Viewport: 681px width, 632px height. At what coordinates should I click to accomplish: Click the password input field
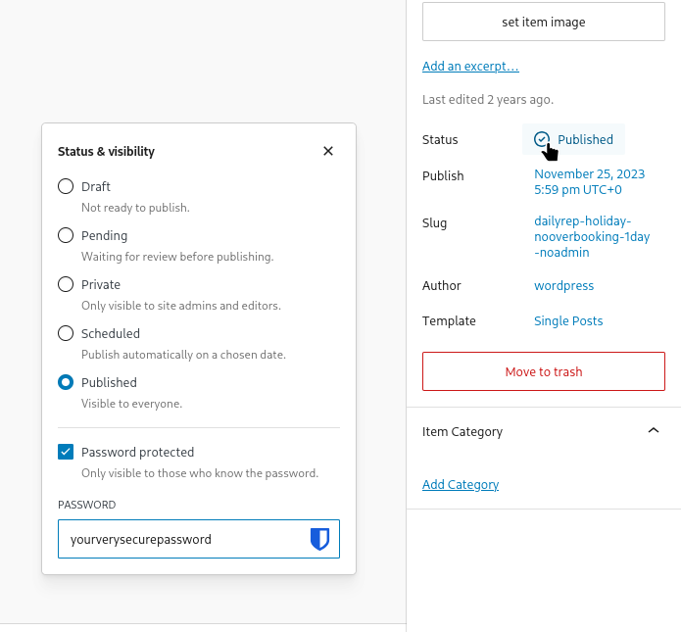point(181,539)
